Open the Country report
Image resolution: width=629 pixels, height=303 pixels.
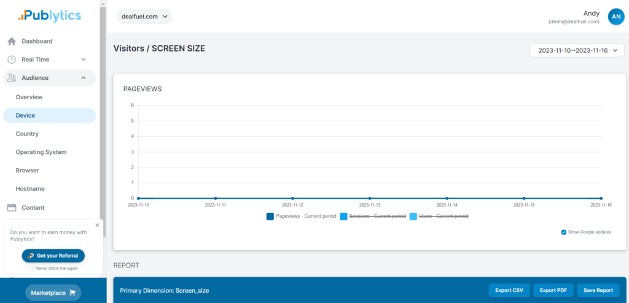(x=27, y=134)
